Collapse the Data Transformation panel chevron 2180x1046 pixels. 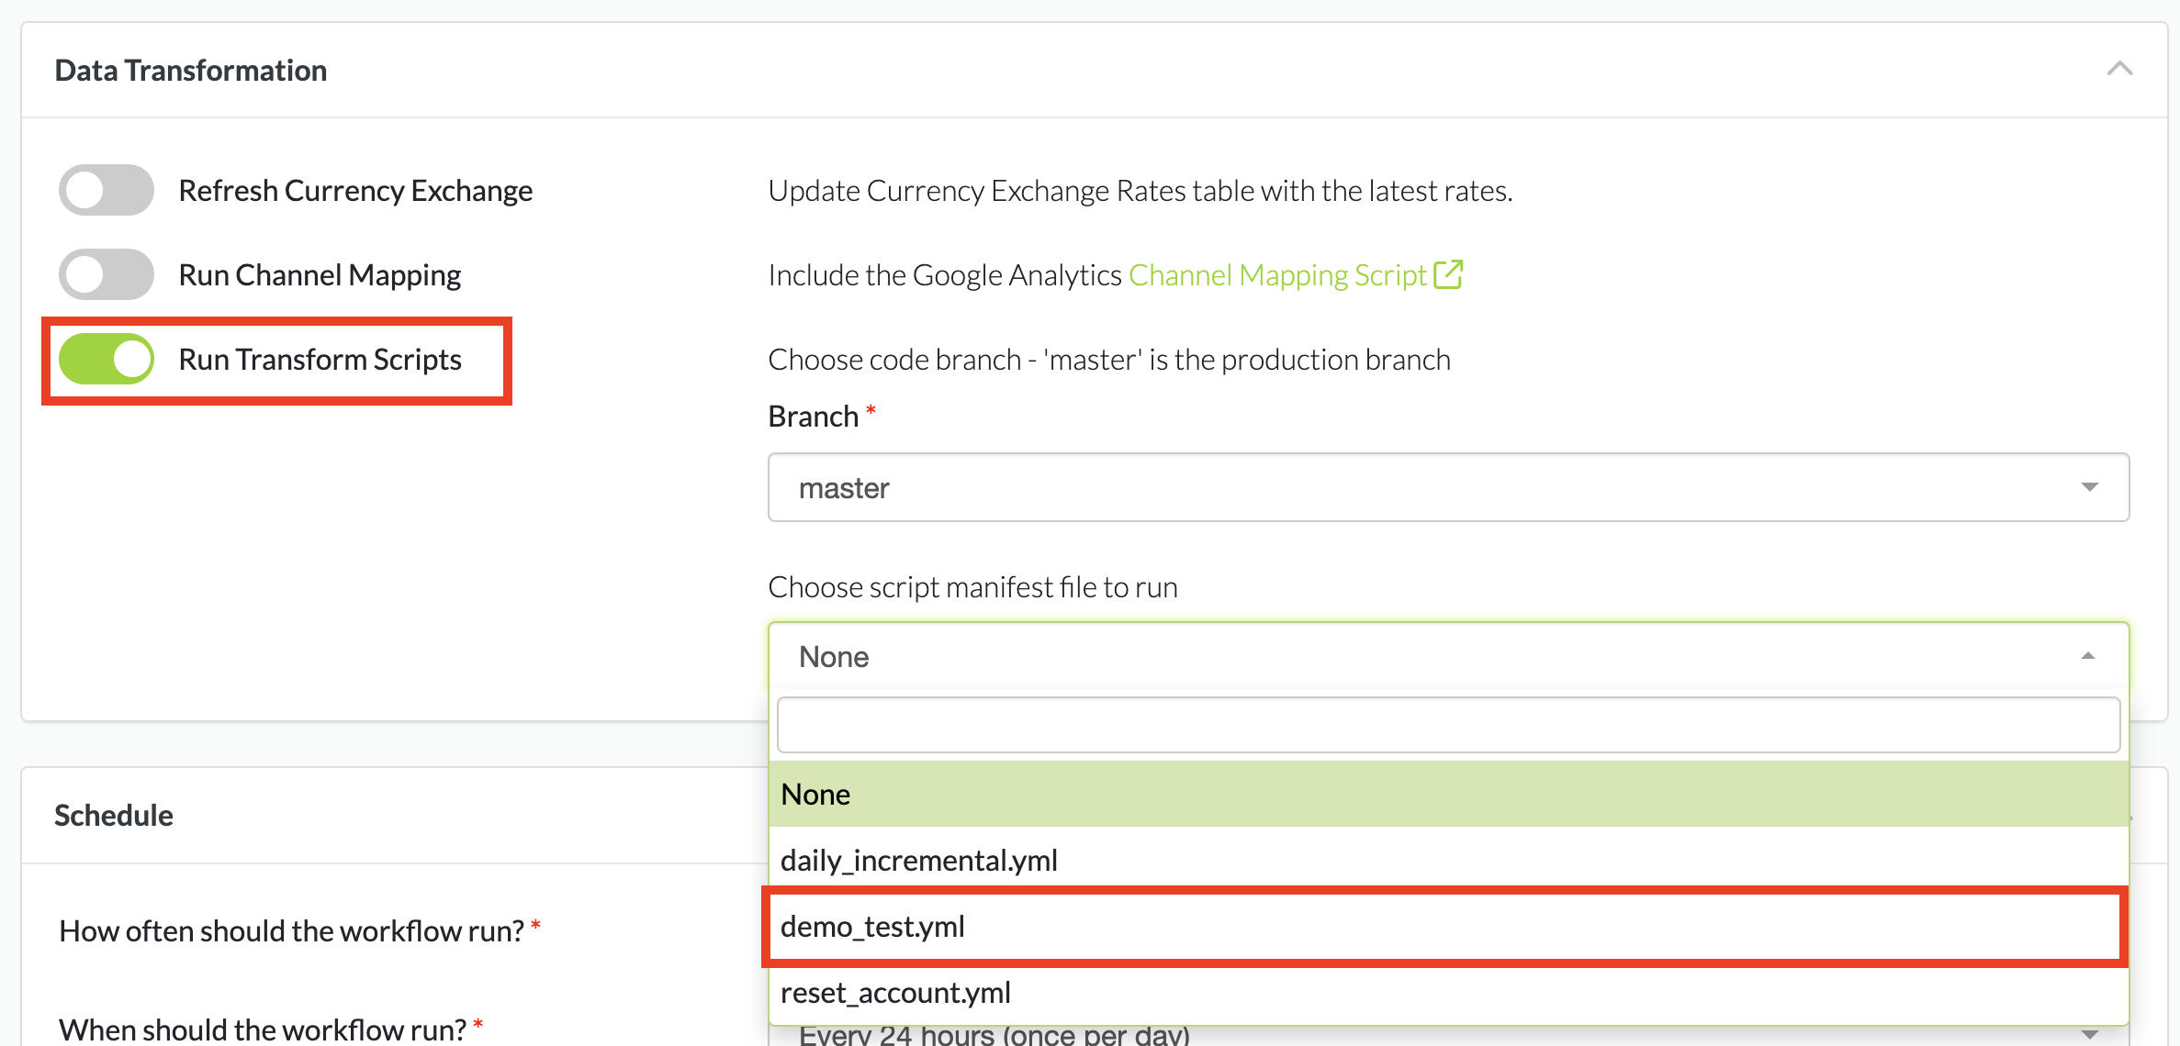click(x=2119, y=70)
